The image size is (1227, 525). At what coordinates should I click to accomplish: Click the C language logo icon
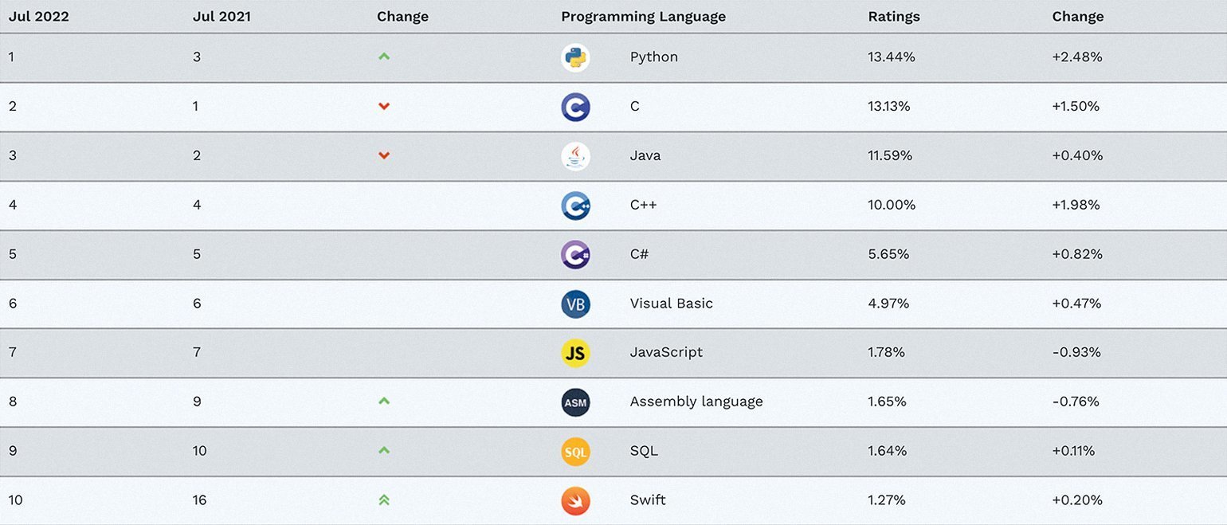pyautogui.click(x=575, y=107)
